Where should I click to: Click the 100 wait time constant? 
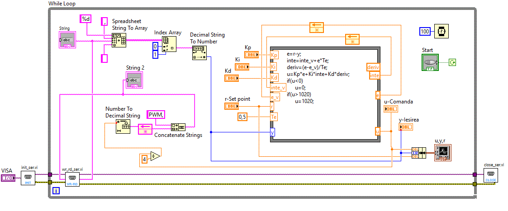point(425,32)
